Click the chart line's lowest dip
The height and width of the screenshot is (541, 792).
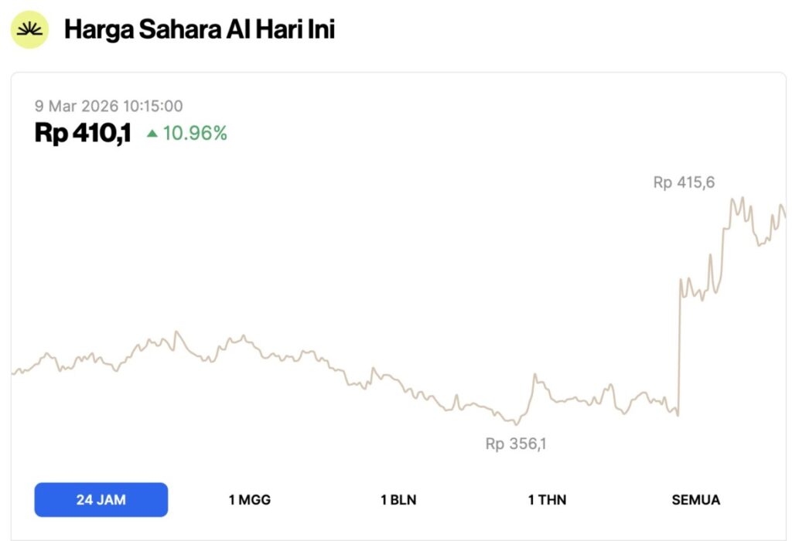(x=516, y=424)
